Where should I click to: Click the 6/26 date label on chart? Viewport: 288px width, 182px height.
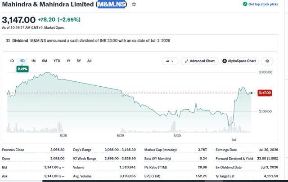(x=63, y=136)
